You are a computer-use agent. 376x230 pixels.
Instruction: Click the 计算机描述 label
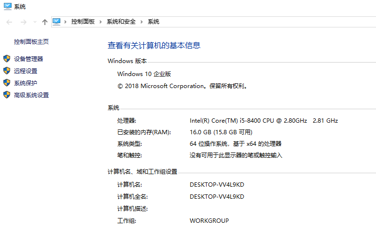(x=132, y=209)
